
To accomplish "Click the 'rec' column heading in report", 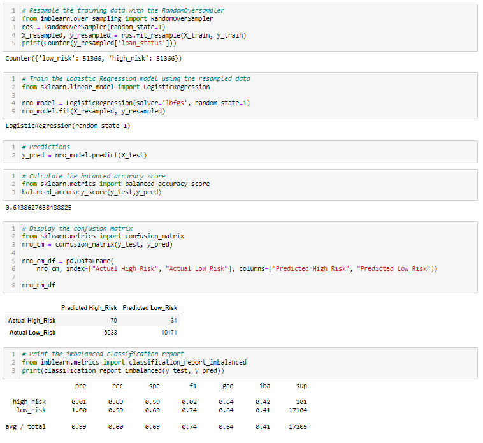I will tap(117, 386).
